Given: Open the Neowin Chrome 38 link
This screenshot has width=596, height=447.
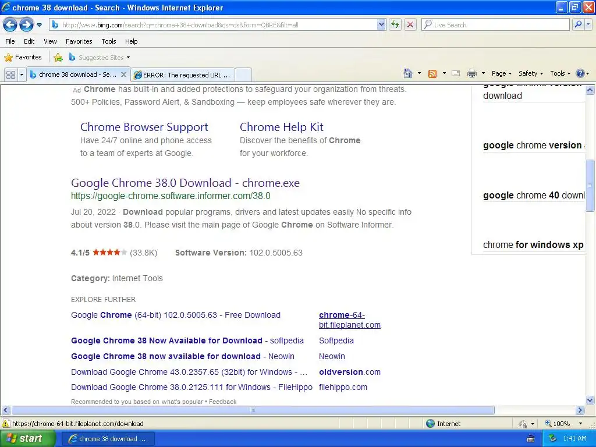Looking at the screenshot, I should click(182, 357).
